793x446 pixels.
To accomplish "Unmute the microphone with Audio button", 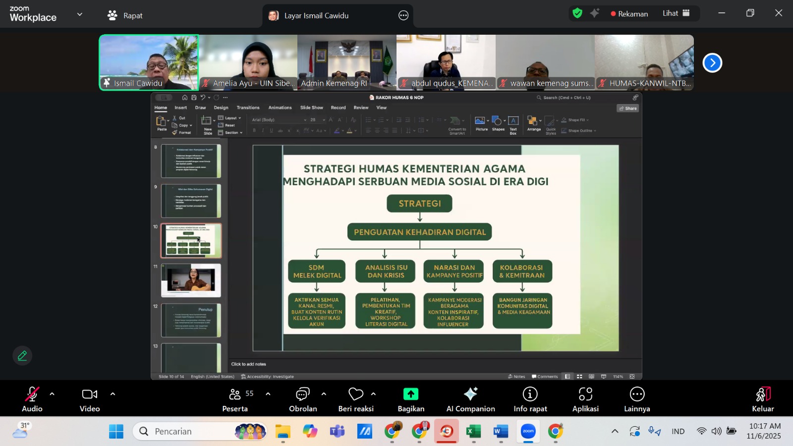I will (x=32, y=399).
